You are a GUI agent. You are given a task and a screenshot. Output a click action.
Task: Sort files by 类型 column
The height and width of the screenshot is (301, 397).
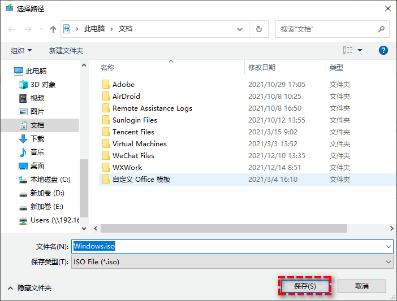[x=336, y=67]
